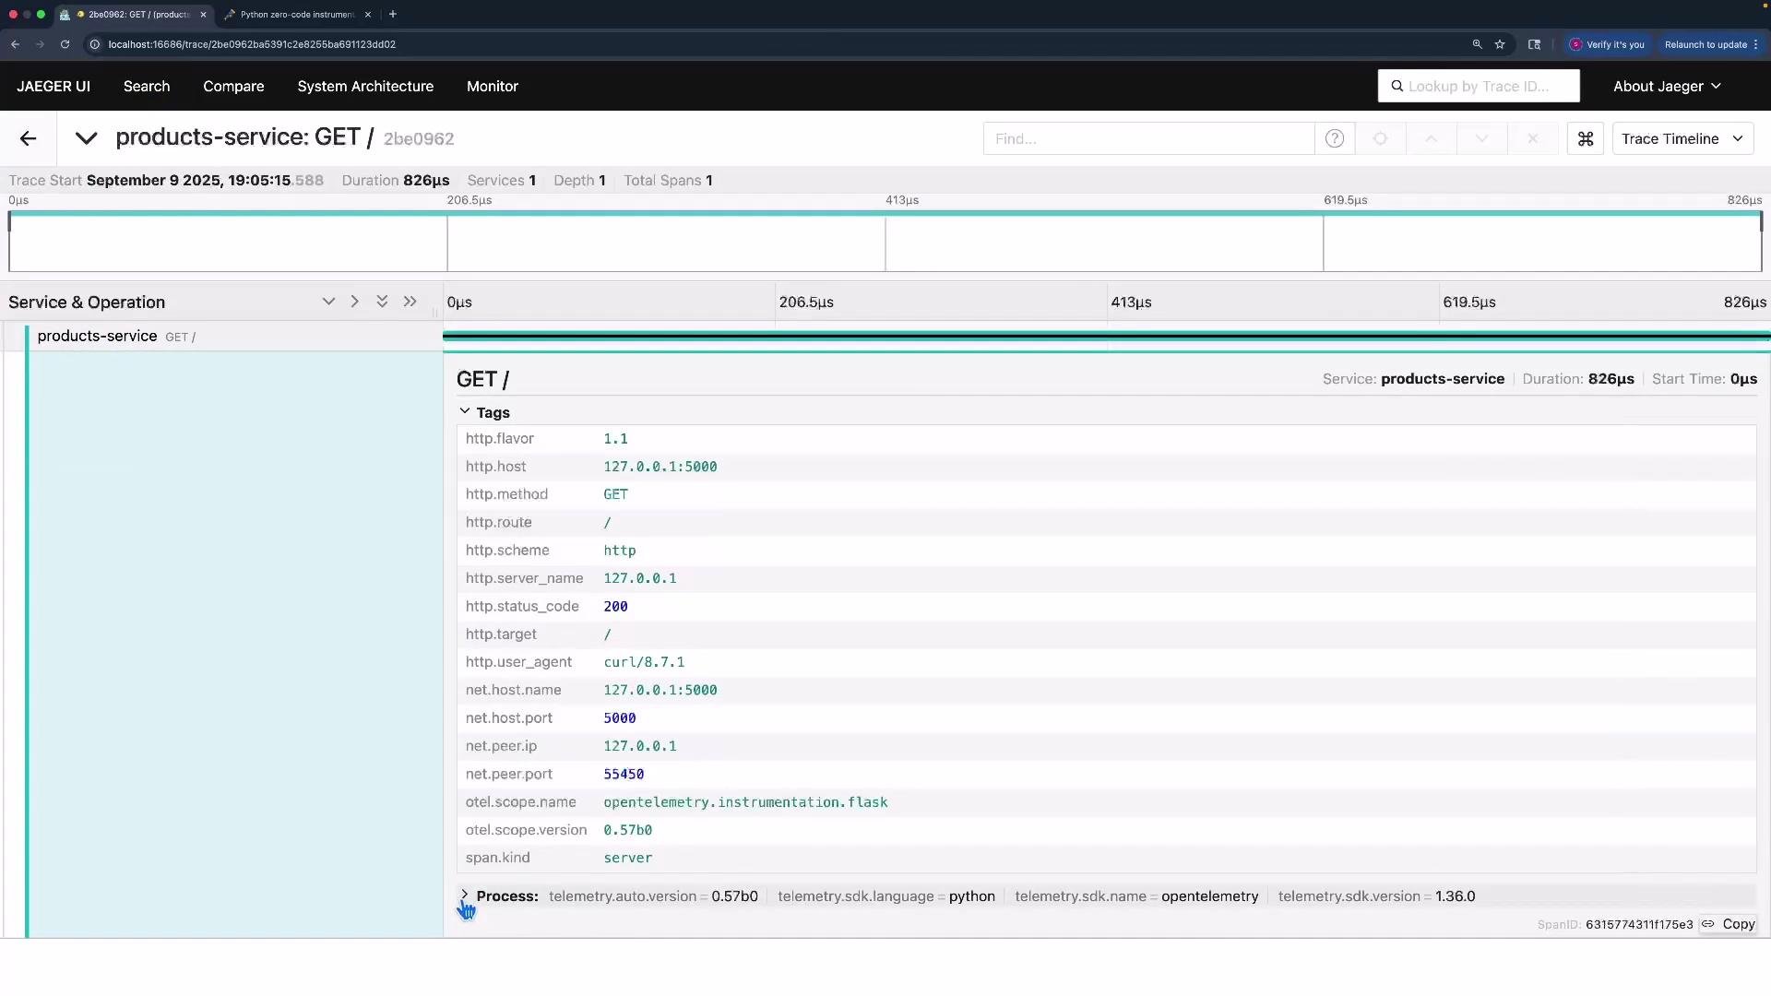Go back to search results arrow
Image resolution: width=1771 pixels, height=996 pixels.
pyautogui.click(x=28, y=138)
